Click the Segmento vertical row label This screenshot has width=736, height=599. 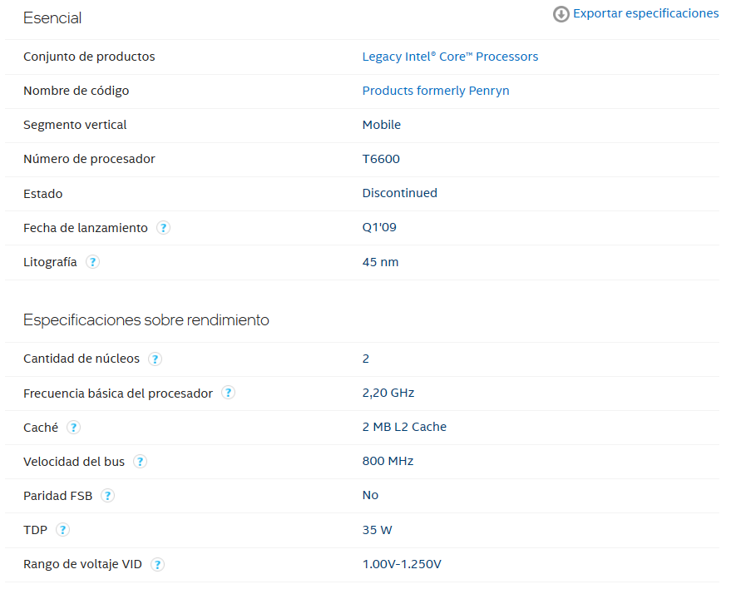pos(75,125)
